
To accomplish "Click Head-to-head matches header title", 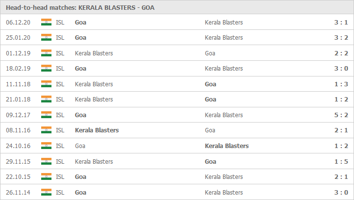I will (x=80, y=8).
